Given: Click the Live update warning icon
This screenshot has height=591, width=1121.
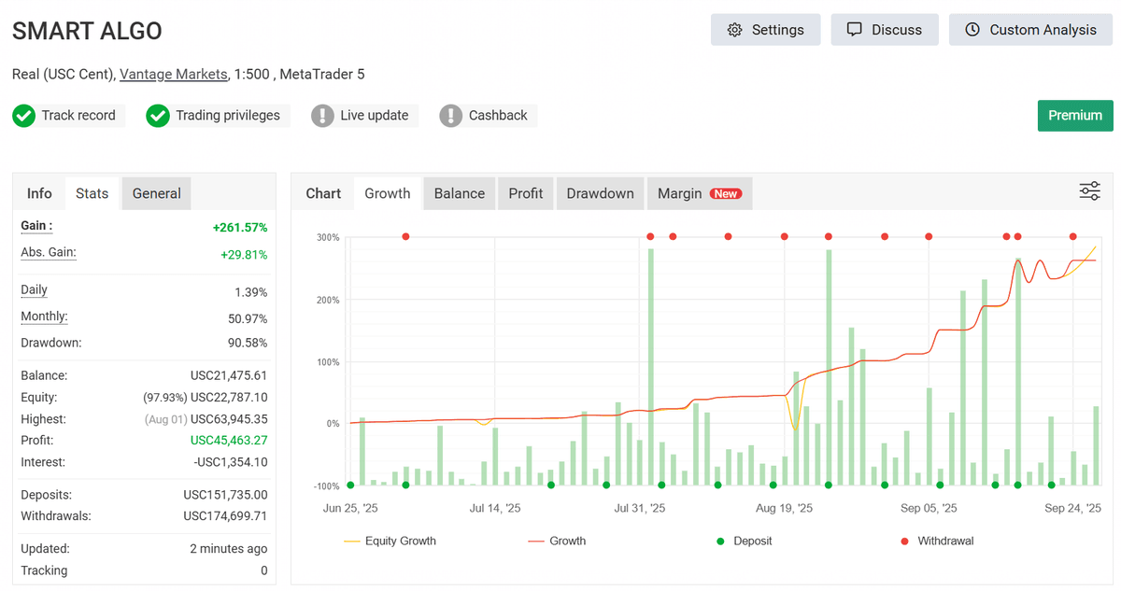Looking at the screenshot, I should [322, 116].
